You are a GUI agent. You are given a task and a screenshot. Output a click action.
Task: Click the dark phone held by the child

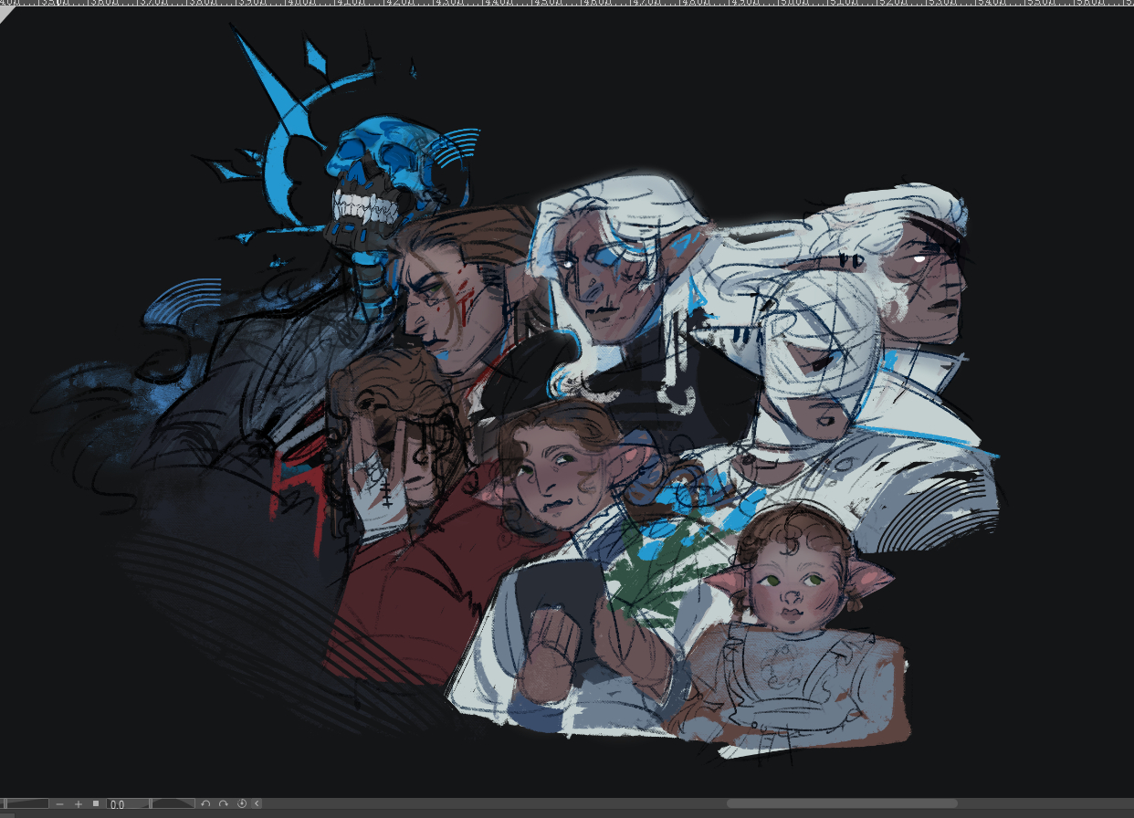pos(559,593)
